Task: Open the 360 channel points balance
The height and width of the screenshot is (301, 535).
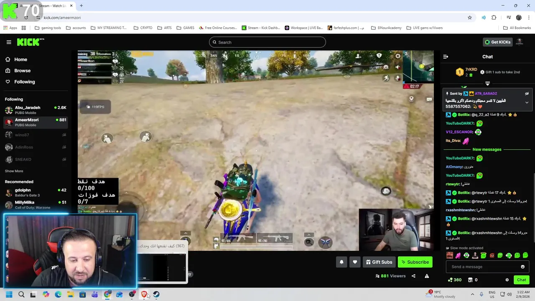Action: [455, 280]
